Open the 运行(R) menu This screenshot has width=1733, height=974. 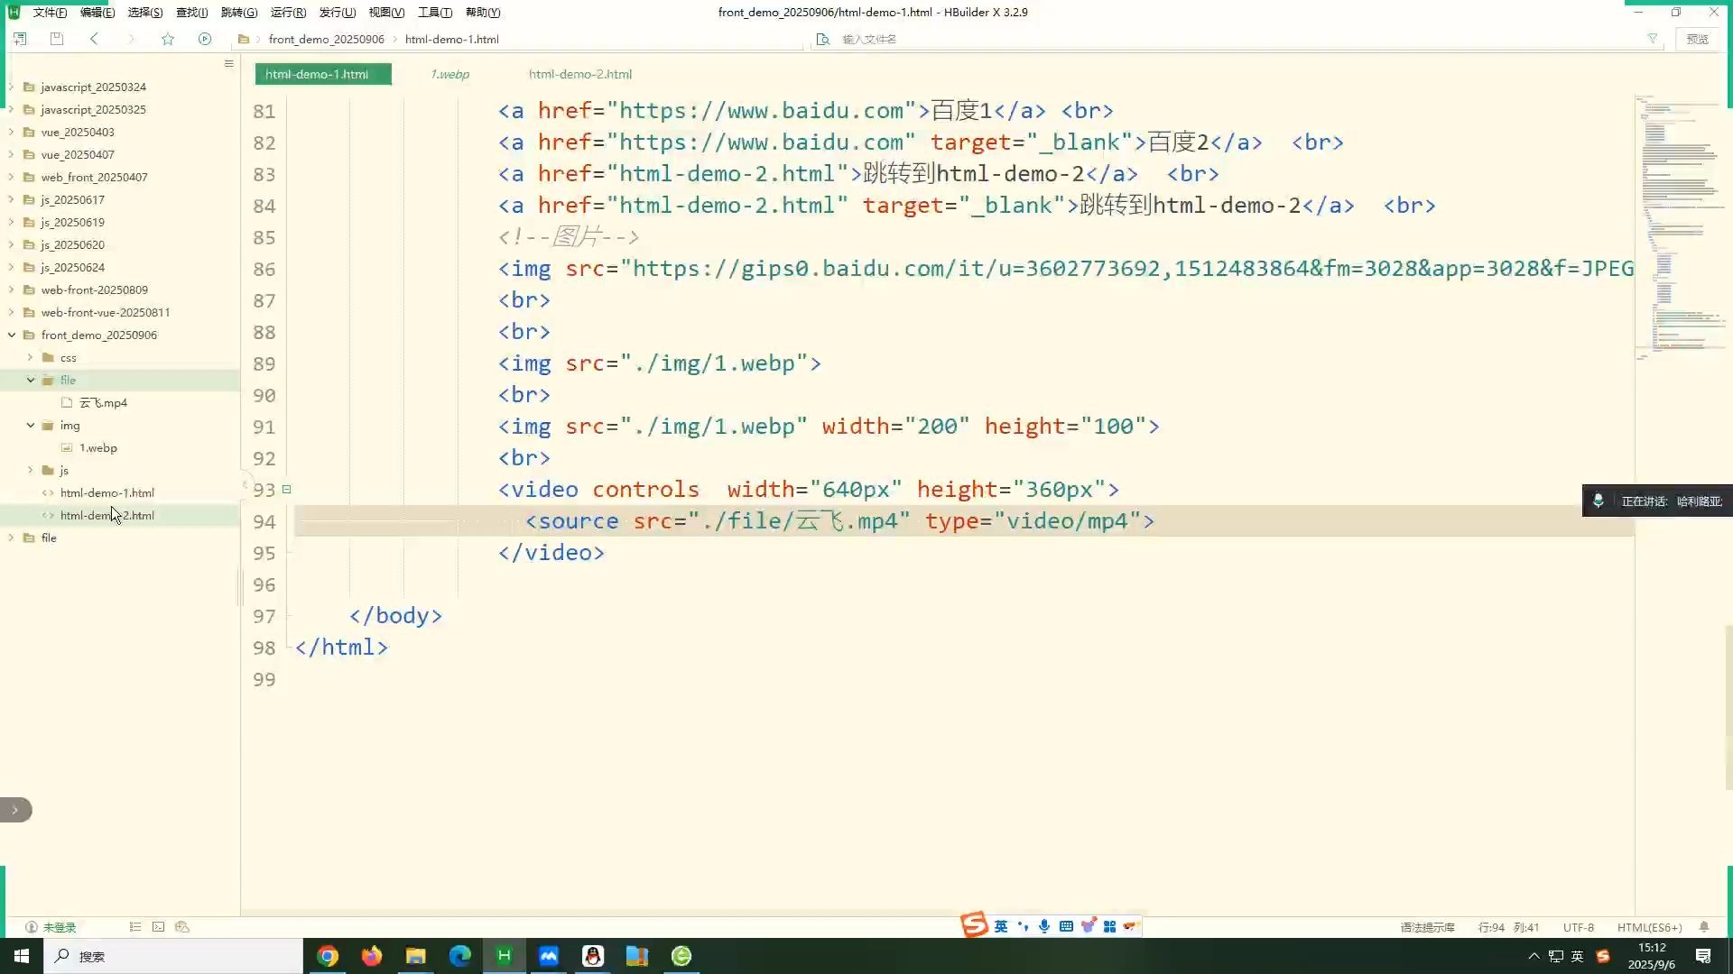point(288,12)
